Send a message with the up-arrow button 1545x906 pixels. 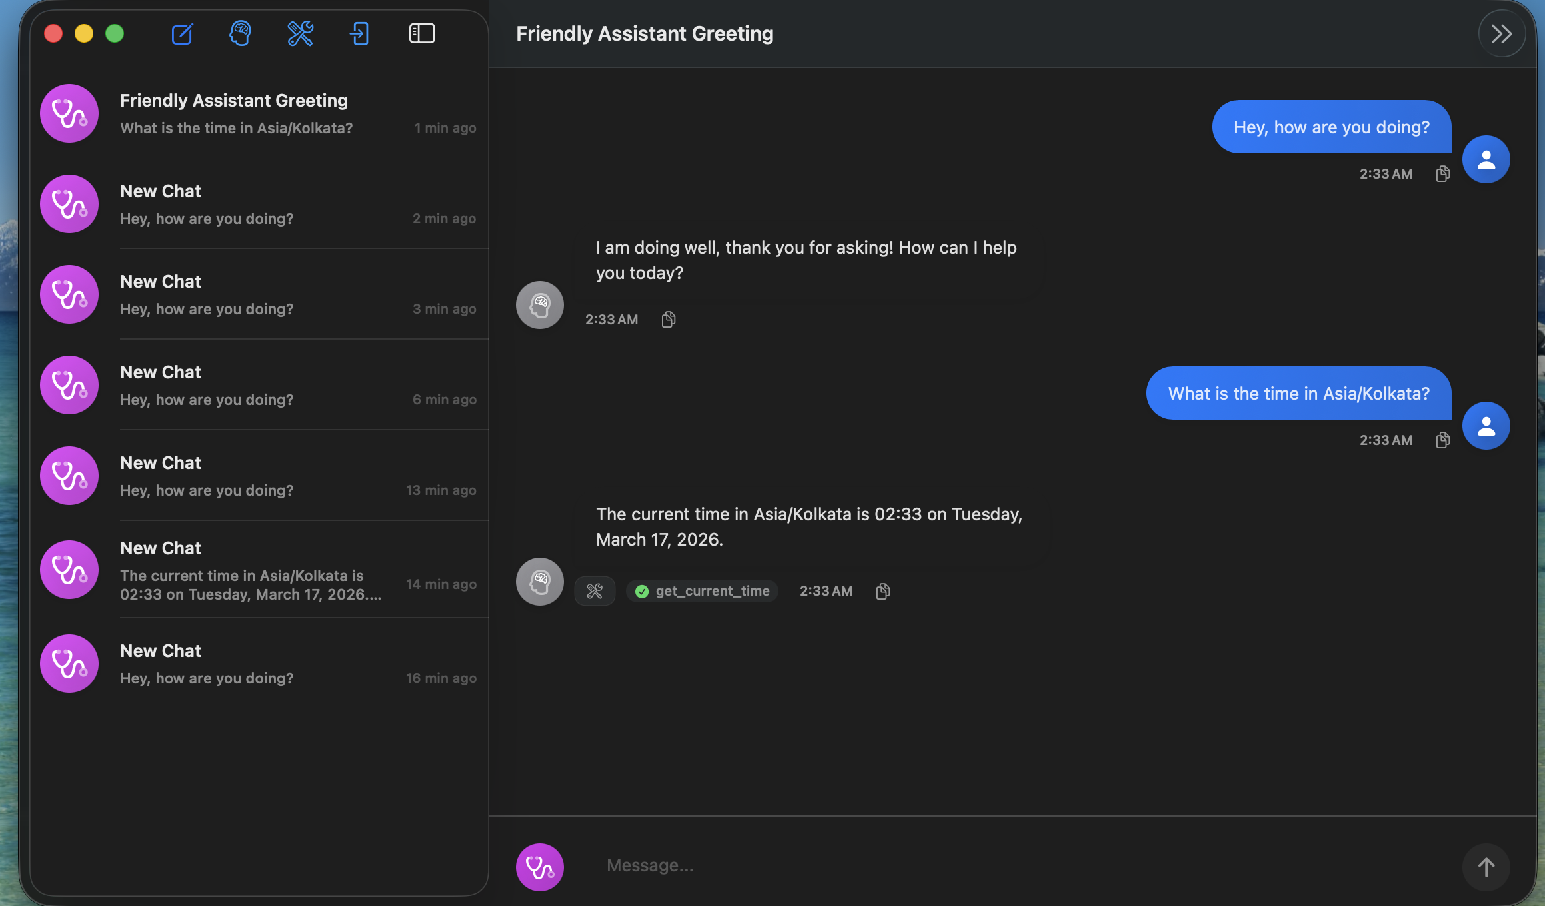pyautogui.click(x=1486, y=867)
